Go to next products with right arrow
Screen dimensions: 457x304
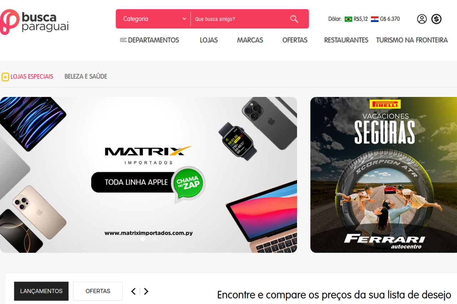[146, 291]
